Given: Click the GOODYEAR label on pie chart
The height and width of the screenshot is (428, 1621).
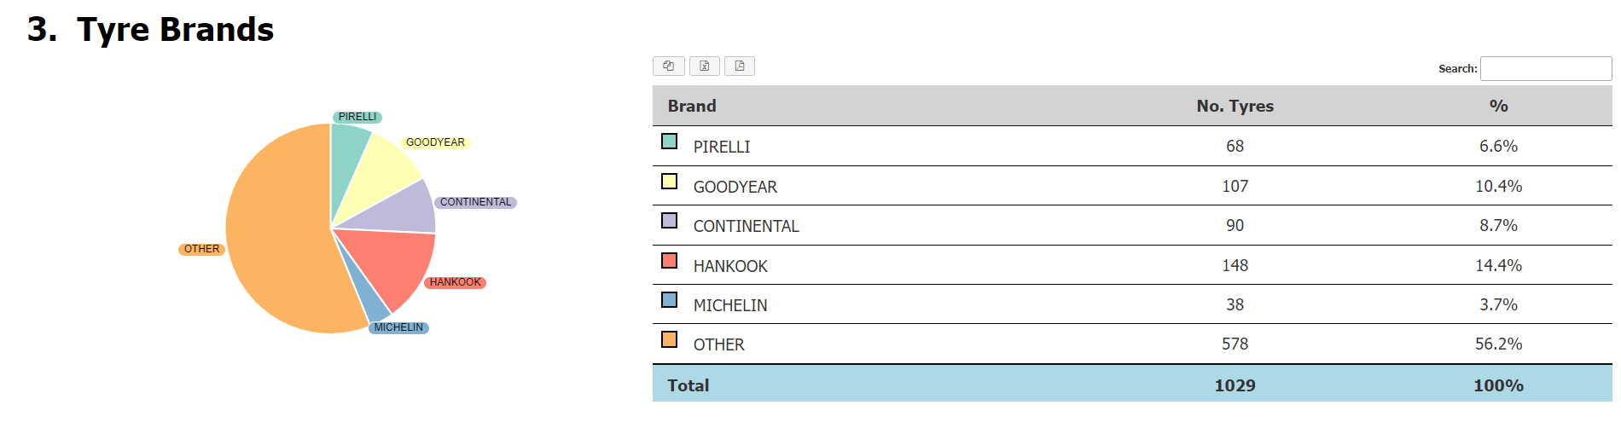Looking at the screenshot, I should click(x=435, y=142).
